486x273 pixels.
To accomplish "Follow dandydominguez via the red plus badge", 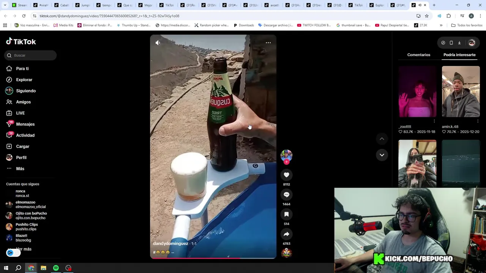I will 286,162.
